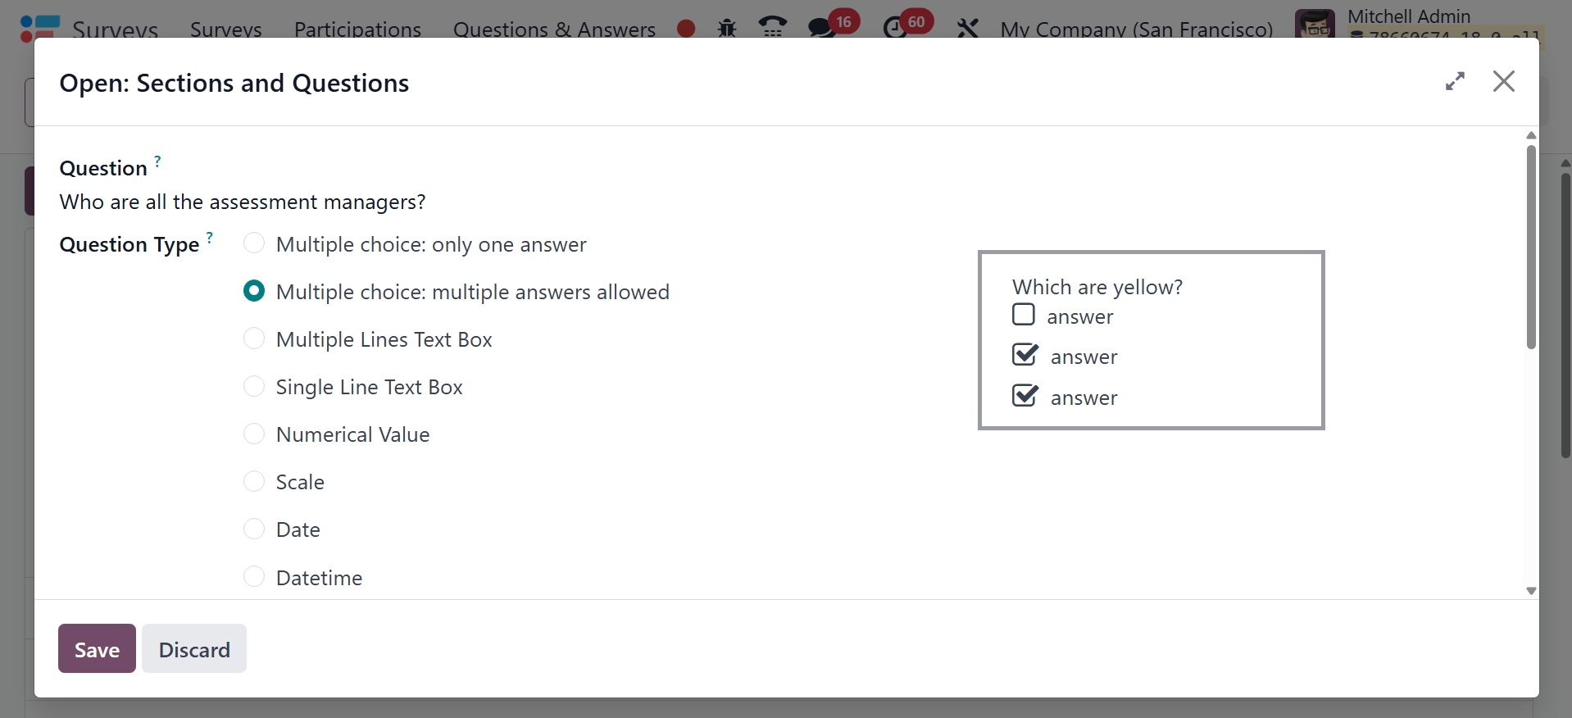Open the Participations menu
The height and width of the screenshot is (718, 1572).
point(357,30)
